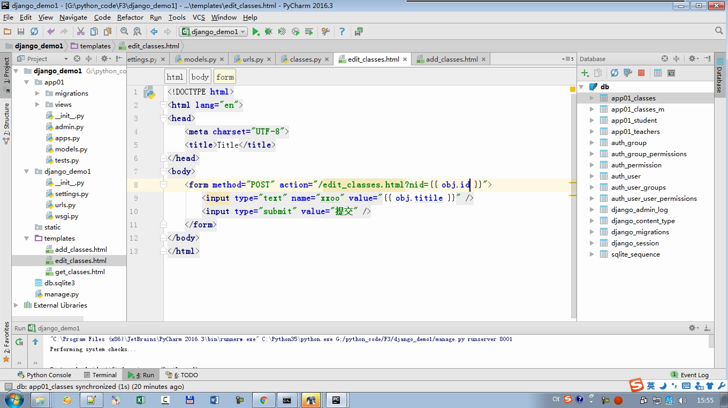Open the table editor icon in Database toolbar
Viewport: 728px width, 408px height.
click(658, 73)
